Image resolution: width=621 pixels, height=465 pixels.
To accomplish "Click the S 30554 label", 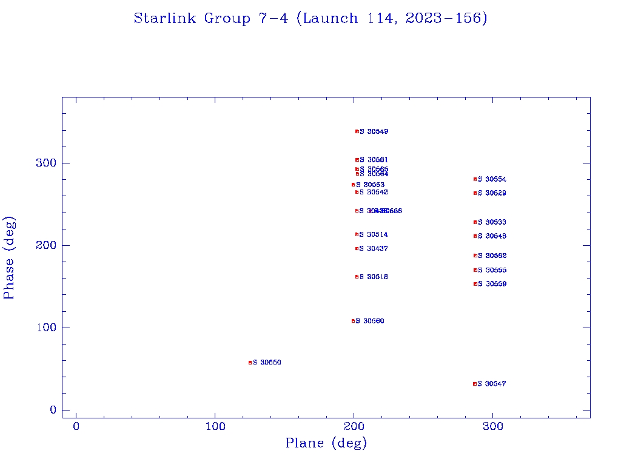I will click(x=492, y=179).
